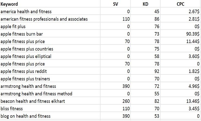Click the KD column header

146,4
